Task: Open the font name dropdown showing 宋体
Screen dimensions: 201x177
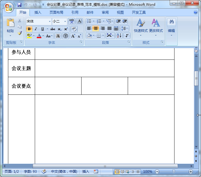Action: (50, 21)
